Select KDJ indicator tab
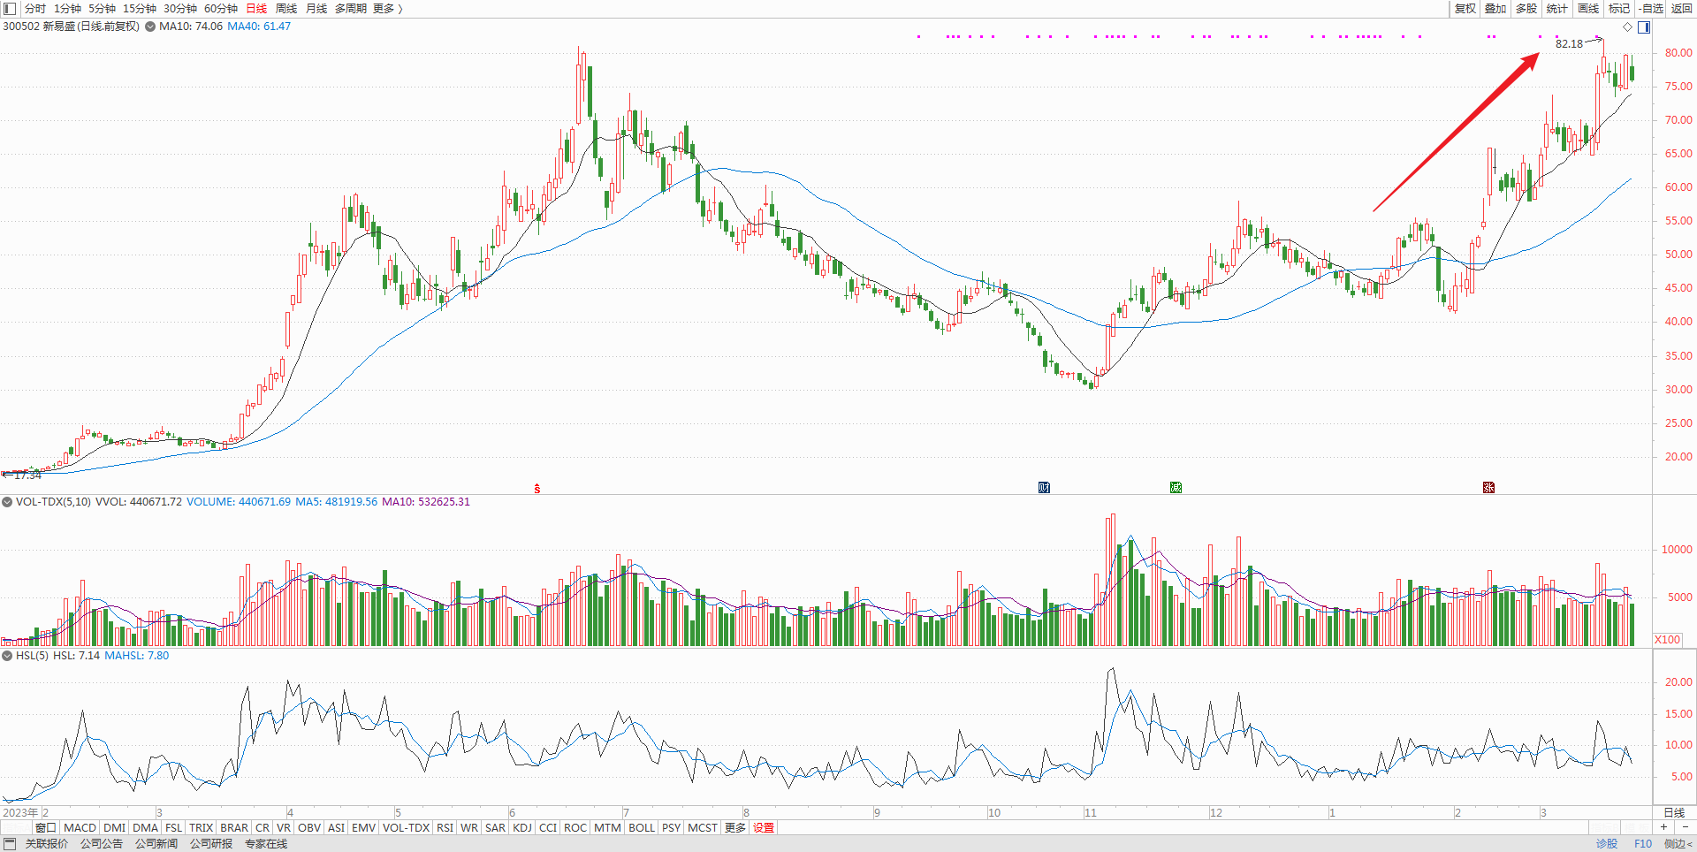 tap(522, 828)
